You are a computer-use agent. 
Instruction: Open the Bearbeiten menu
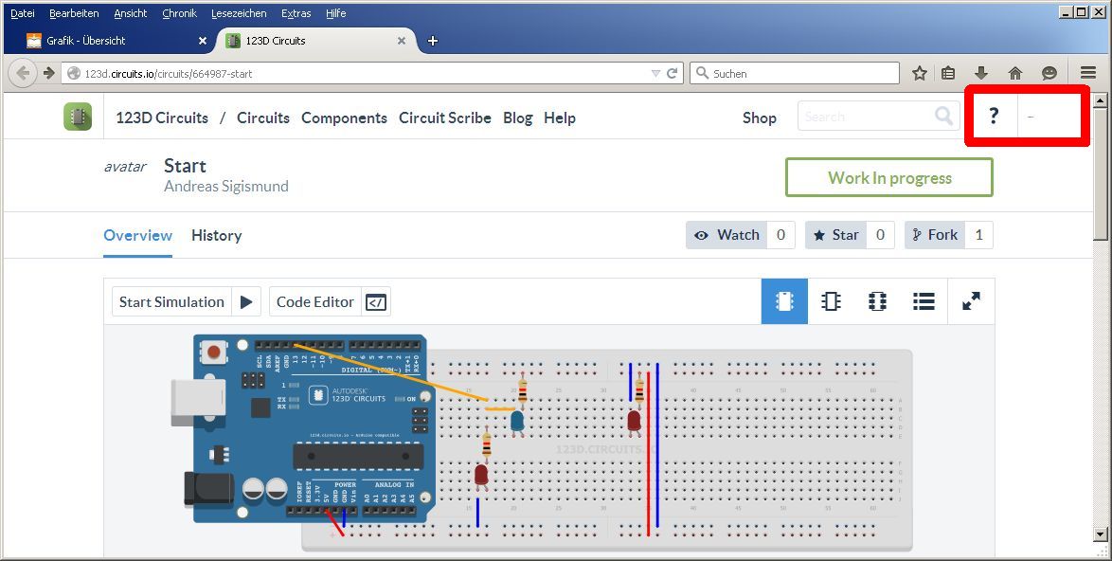tap(74, 13)
